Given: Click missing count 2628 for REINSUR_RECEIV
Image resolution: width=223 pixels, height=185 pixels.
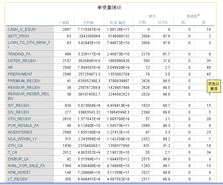Looking at the screenshot, I should click(x=146, y=87).
